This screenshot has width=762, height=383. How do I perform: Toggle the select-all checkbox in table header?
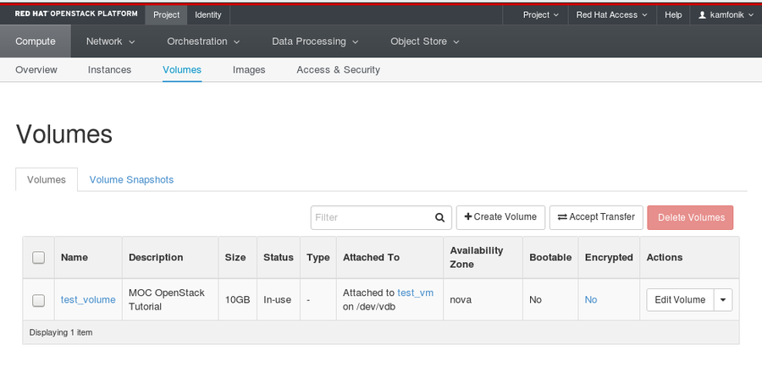(x=38, y=257)
